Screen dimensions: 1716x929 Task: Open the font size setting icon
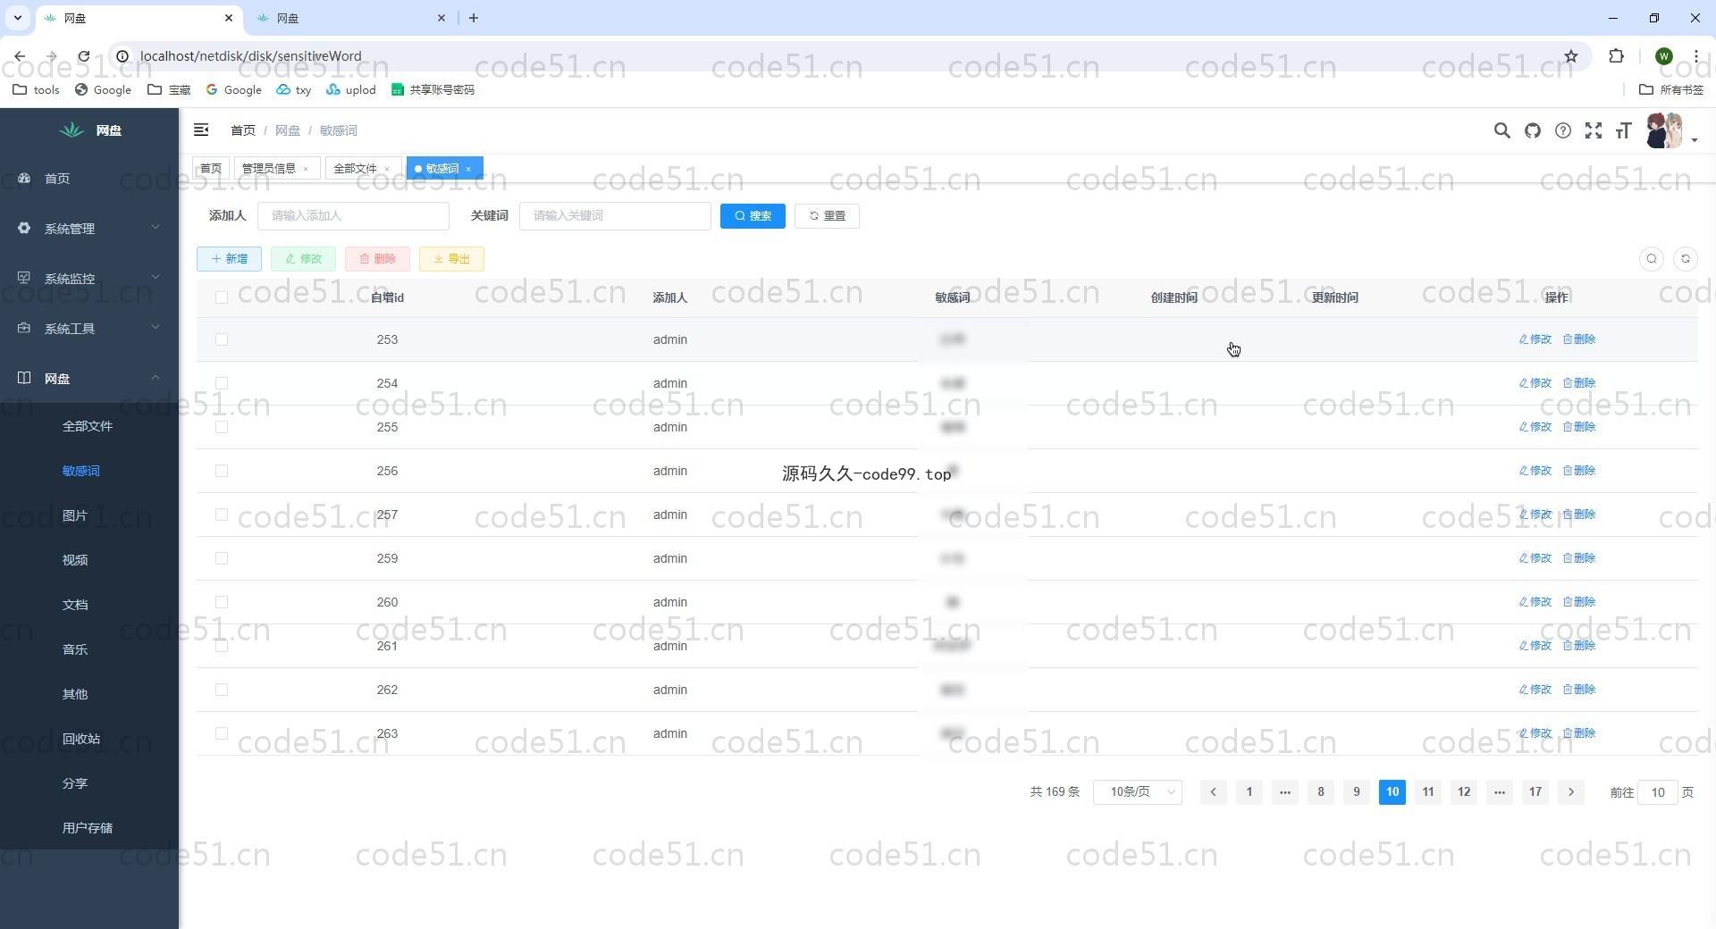click(x=1624, y=130)
